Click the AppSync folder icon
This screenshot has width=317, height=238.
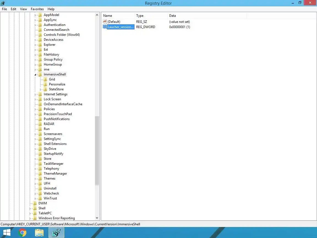tap(40, 20)
